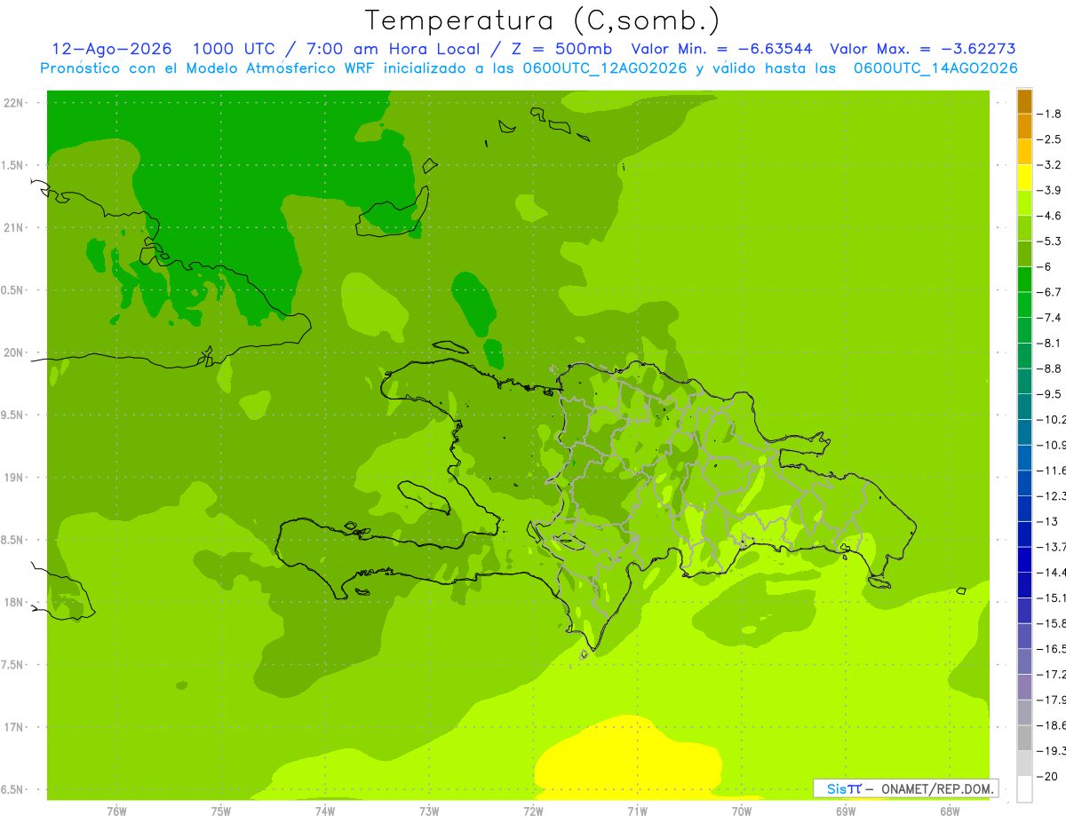Image resolution: width=1066 pixels, height=823 pixels.
Task: Click the chart title 'Temperatura (C,somb.)'
Action: 543,20
